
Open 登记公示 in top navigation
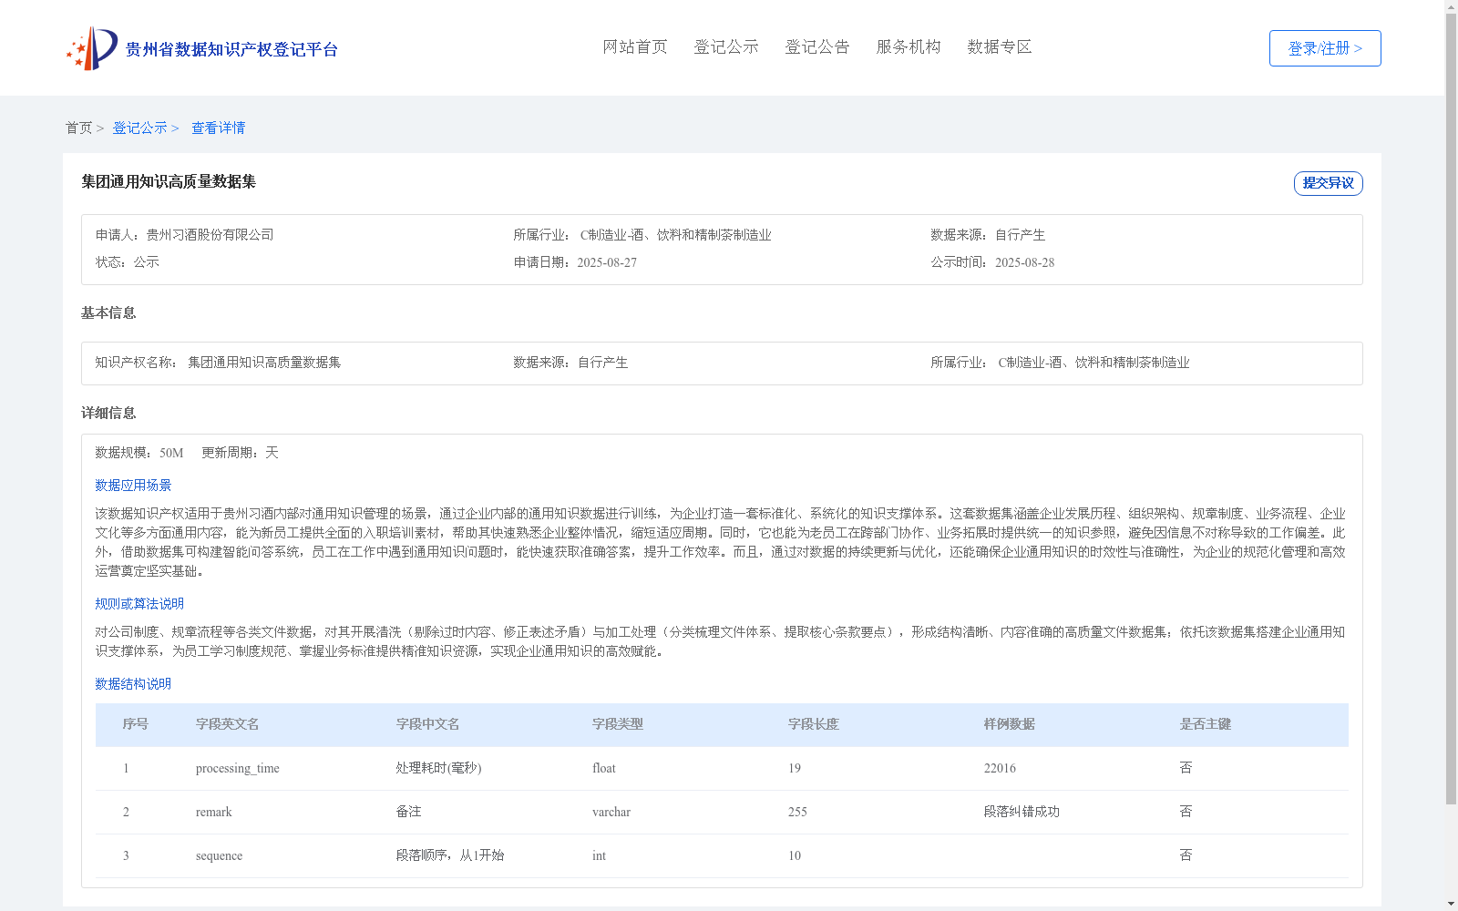click(726, 46)
